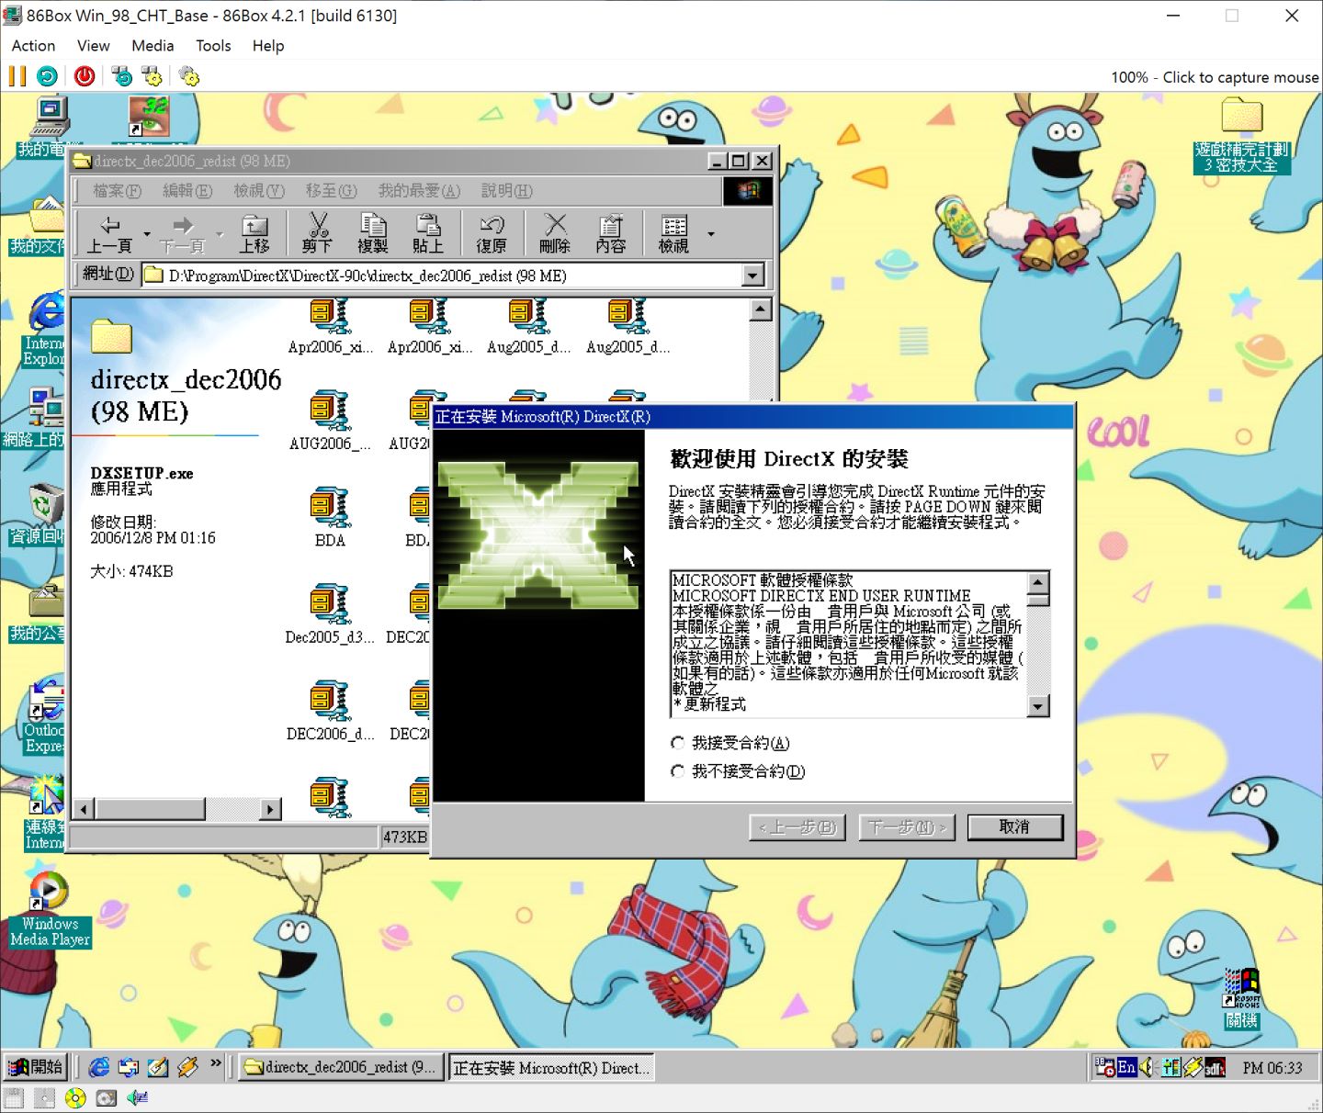Switch to directx_dec2006_redist taskbar button
The height and width of the screenshot is (1113, 1323).
click(x=342, y=1067)
